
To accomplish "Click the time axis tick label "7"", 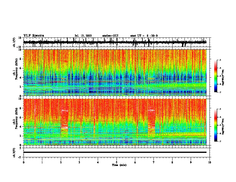I will coord(154,162).
